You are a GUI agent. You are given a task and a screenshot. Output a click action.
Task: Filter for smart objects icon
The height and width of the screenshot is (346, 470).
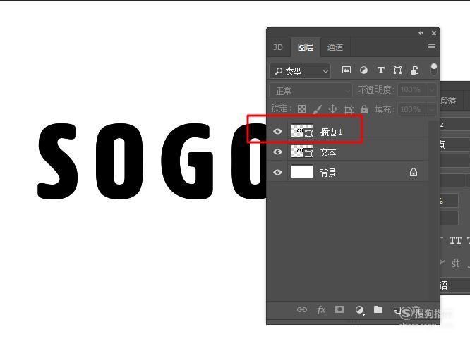(x=415, y=70)
